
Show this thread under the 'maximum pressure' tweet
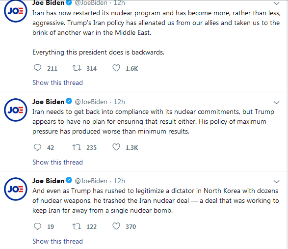pyautogui.click(x=58, y=162)
